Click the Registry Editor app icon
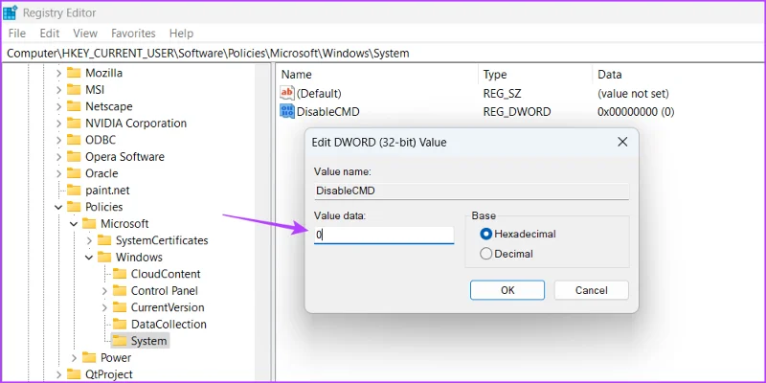This screenshot has height=383, width=766. coord(11,12)
